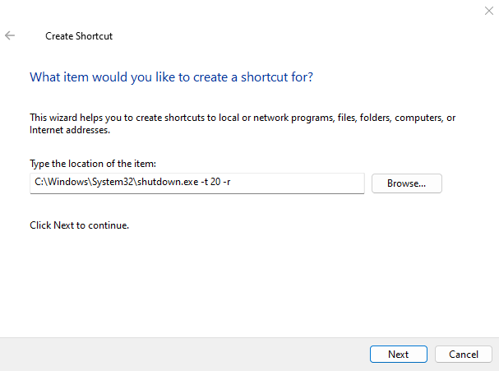Click the blue 'What item' heading

click(x=171, y=77)
